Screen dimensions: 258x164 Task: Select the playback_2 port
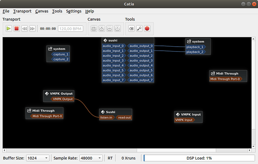(x=196, y=52)
